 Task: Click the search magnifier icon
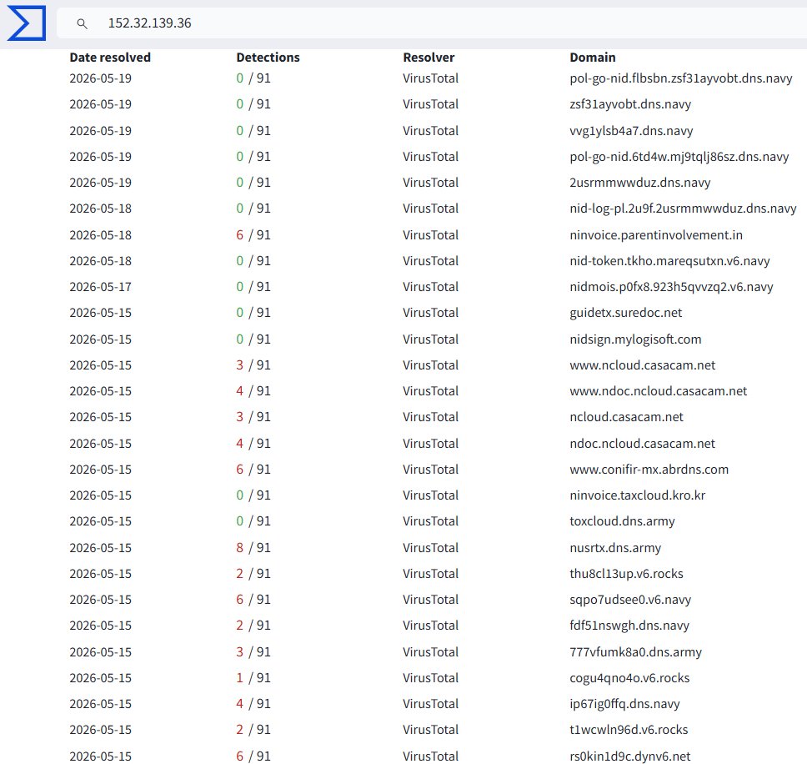point(82,23)
